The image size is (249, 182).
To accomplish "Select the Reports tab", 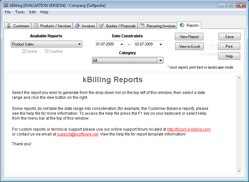I will tap(189, 25).
